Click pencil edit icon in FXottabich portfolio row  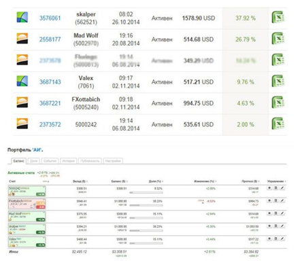(282, 200)
